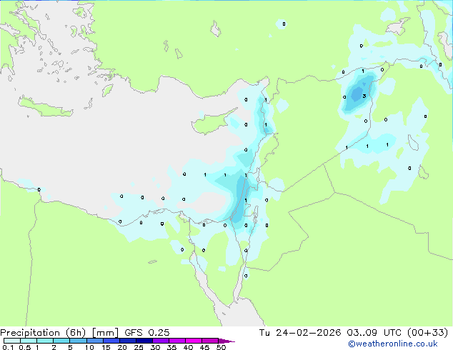
Task: Click the '(00+33)' forecast offset text
Action: pyautogui.click(x=427, y=333)
